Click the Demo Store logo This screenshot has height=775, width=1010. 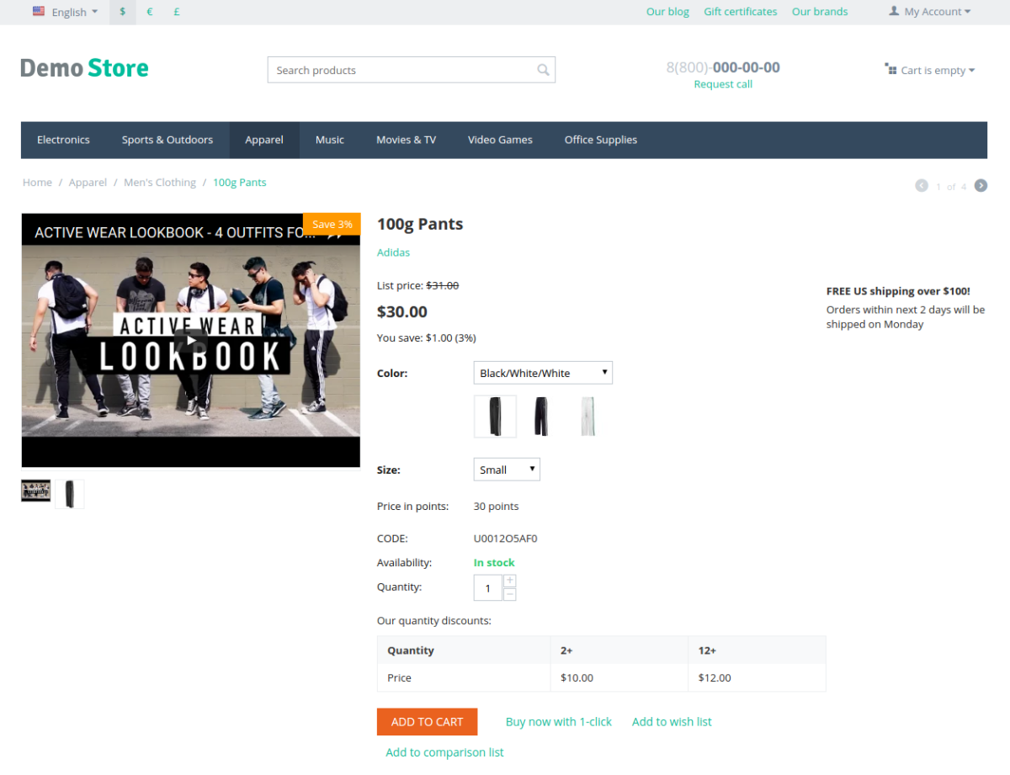(x=84, y=68)
